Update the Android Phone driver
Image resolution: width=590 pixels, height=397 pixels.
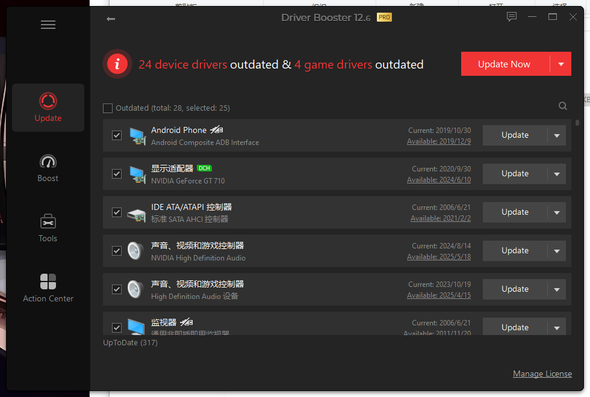[515, 135]
